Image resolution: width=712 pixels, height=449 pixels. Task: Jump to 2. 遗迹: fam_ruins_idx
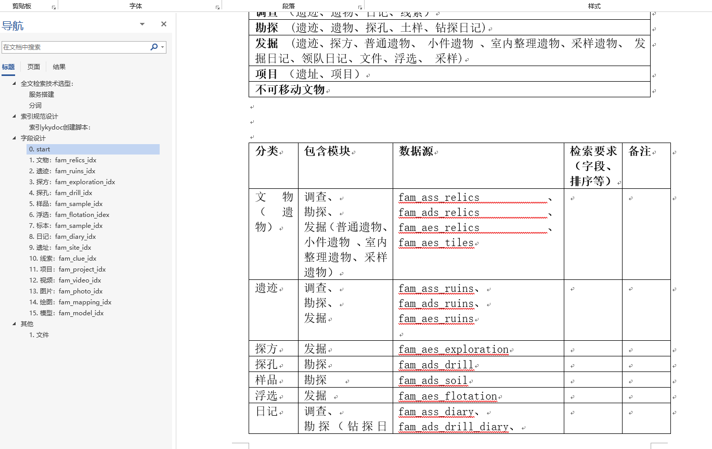pos(62,171)
